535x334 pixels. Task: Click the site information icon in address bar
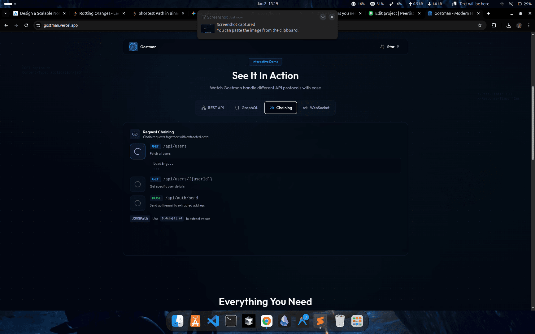38,25
